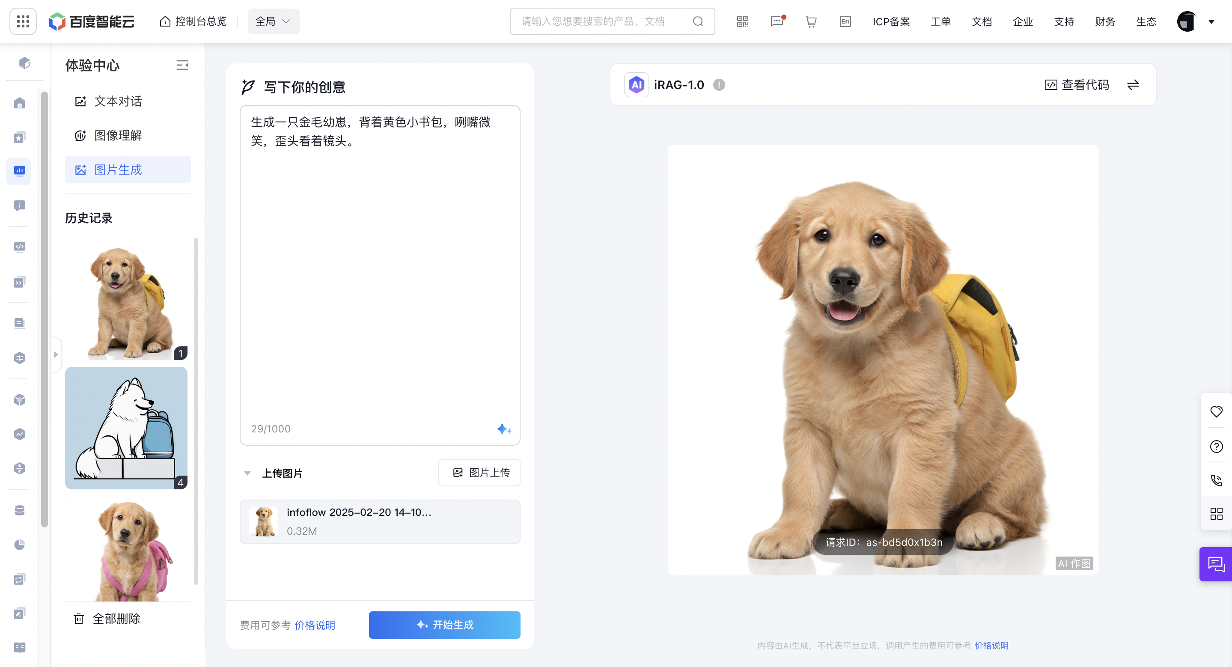Open the 全局 region dropdown
The image size is (1232, 667).
[274, 21]
